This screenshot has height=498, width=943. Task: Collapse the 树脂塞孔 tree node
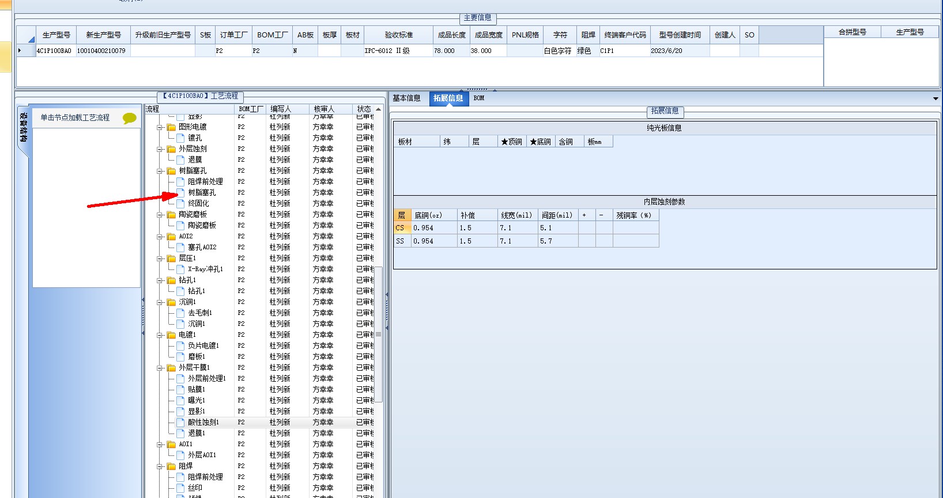click(x=160, y=171)
